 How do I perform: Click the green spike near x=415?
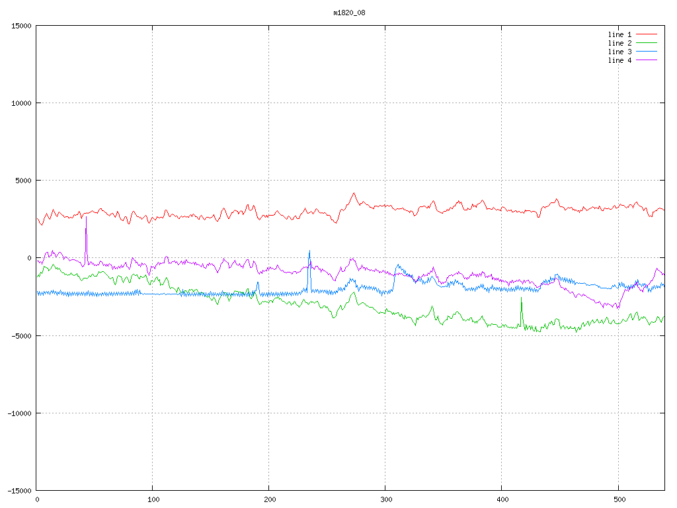521,313
